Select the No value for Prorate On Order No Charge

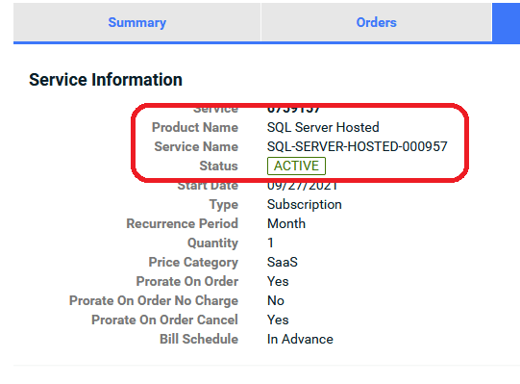pyautogui.click(x=276, y=300)
